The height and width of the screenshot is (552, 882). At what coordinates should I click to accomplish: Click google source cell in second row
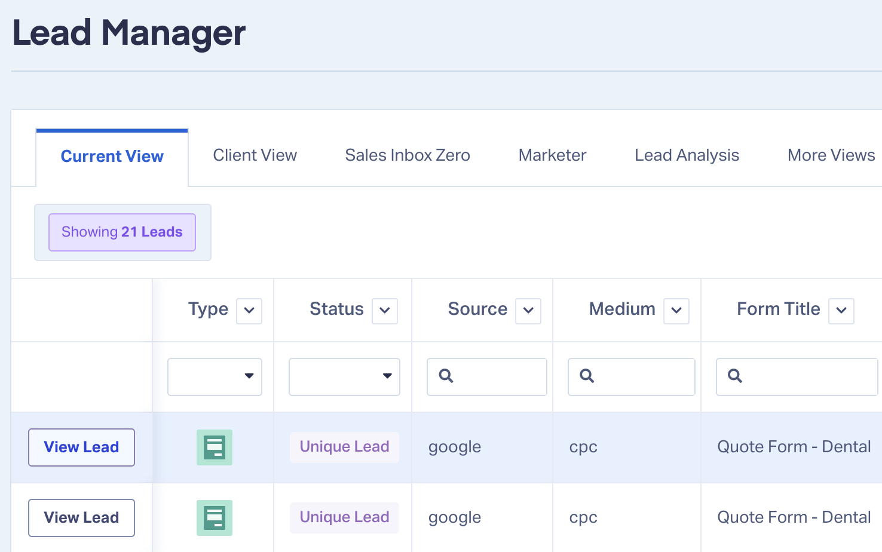[x=455, y=518]
